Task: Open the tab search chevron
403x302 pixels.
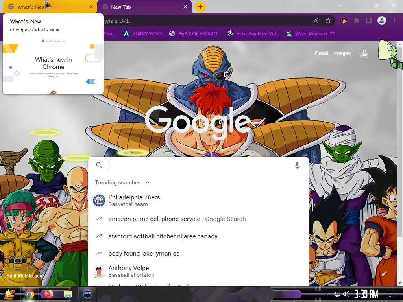Action: [x=340, y=6]
